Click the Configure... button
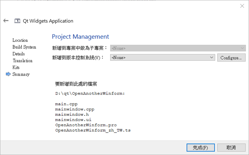This screenshot has height=155, width=249. click(231, 58)
